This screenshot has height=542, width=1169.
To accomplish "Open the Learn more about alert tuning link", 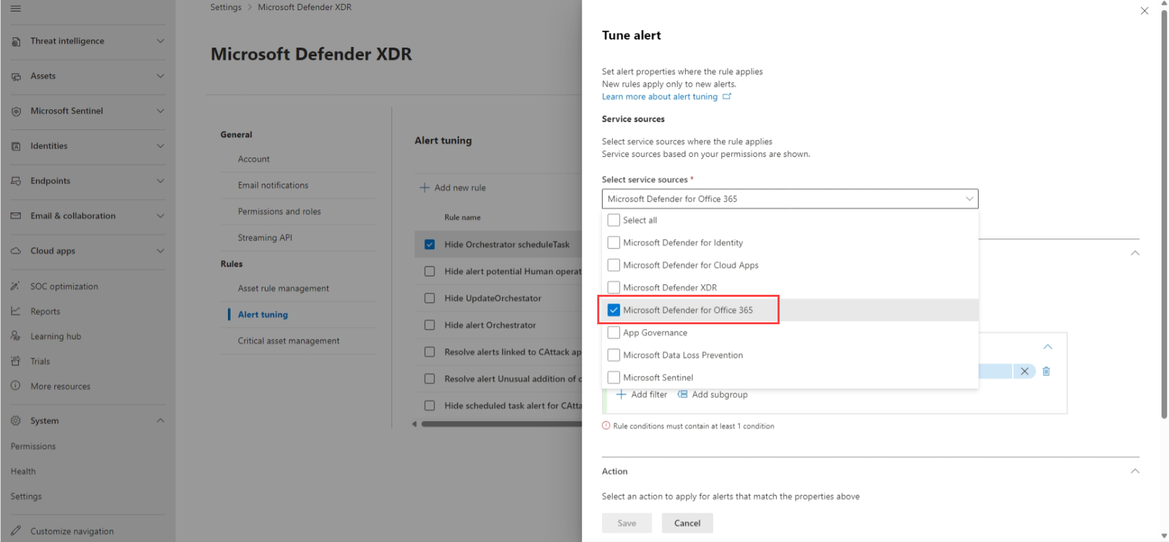I will 660,96.
